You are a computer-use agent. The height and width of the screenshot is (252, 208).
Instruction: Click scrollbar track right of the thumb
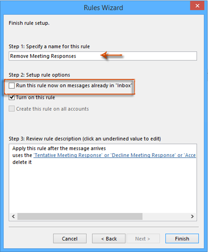(x=165, y=216)
